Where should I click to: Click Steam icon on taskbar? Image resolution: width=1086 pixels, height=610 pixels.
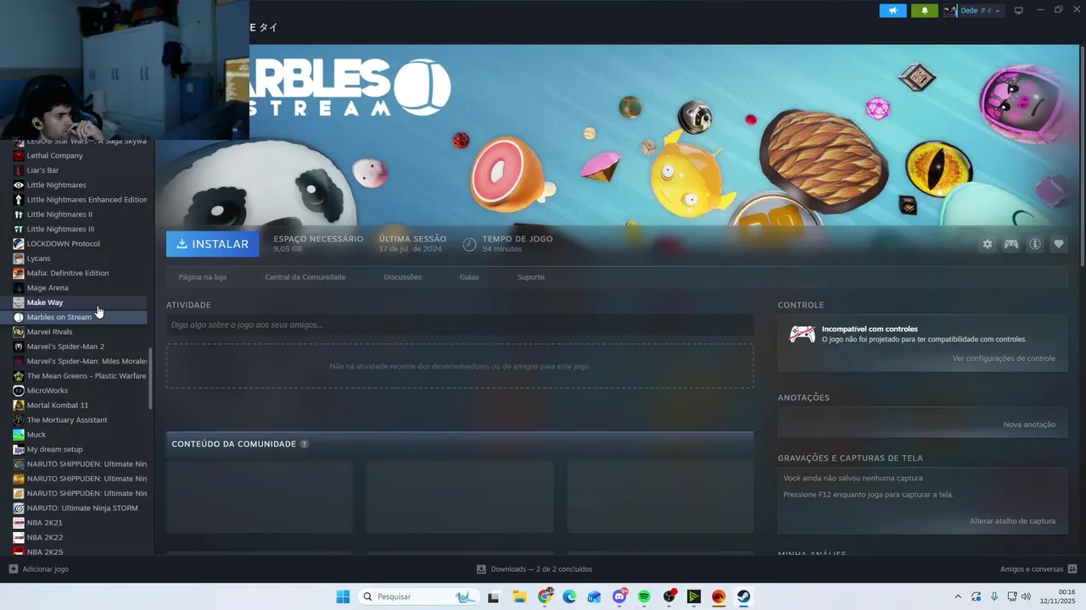coord(743,596)
